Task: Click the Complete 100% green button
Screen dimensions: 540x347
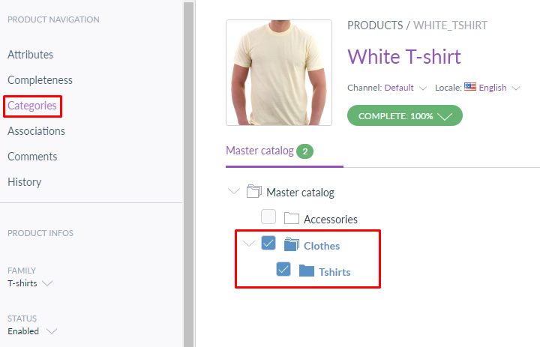Action: pos(405,115)
